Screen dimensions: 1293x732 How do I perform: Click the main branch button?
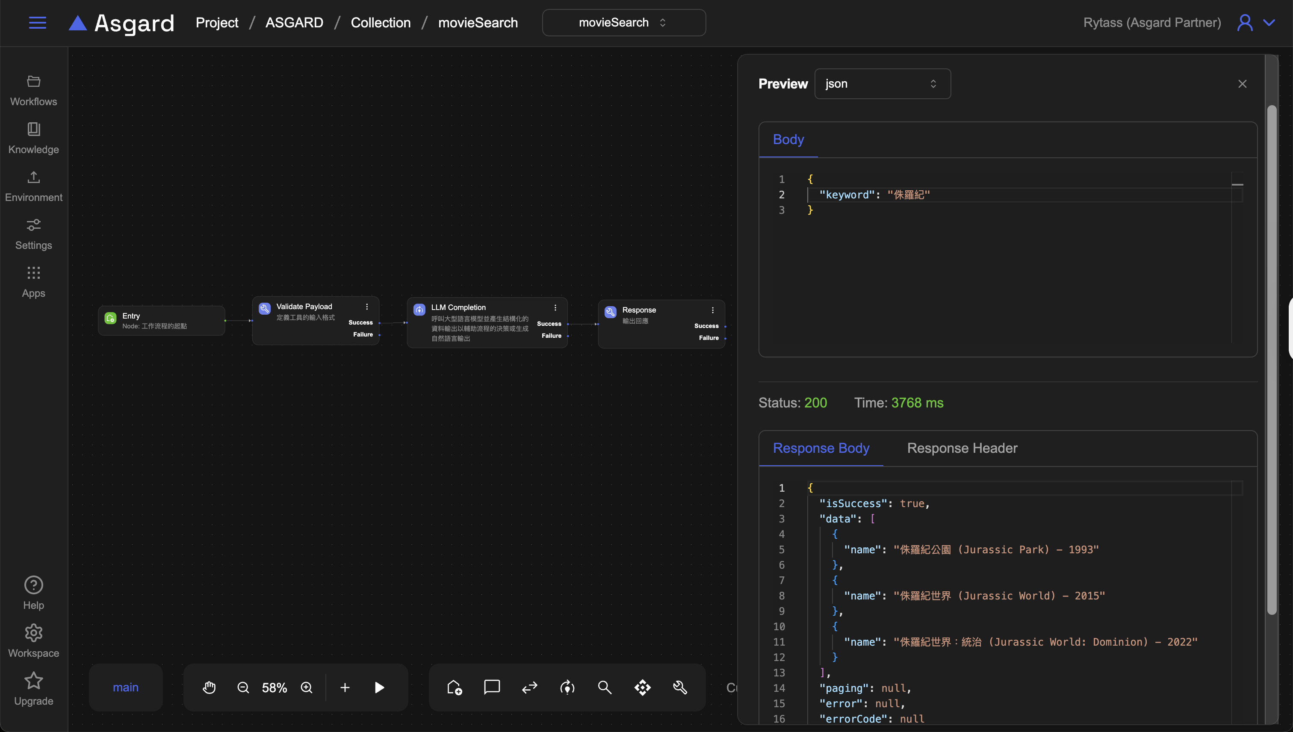[126, 687]
